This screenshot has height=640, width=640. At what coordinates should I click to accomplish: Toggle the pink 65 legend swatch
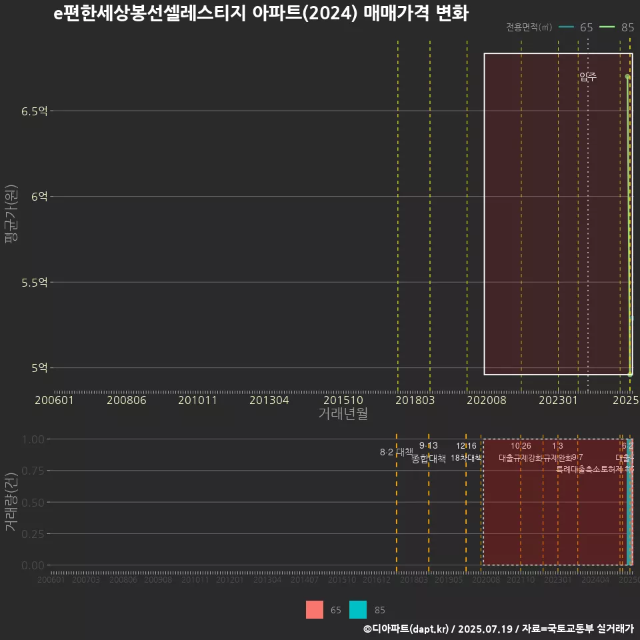(313, 609)
